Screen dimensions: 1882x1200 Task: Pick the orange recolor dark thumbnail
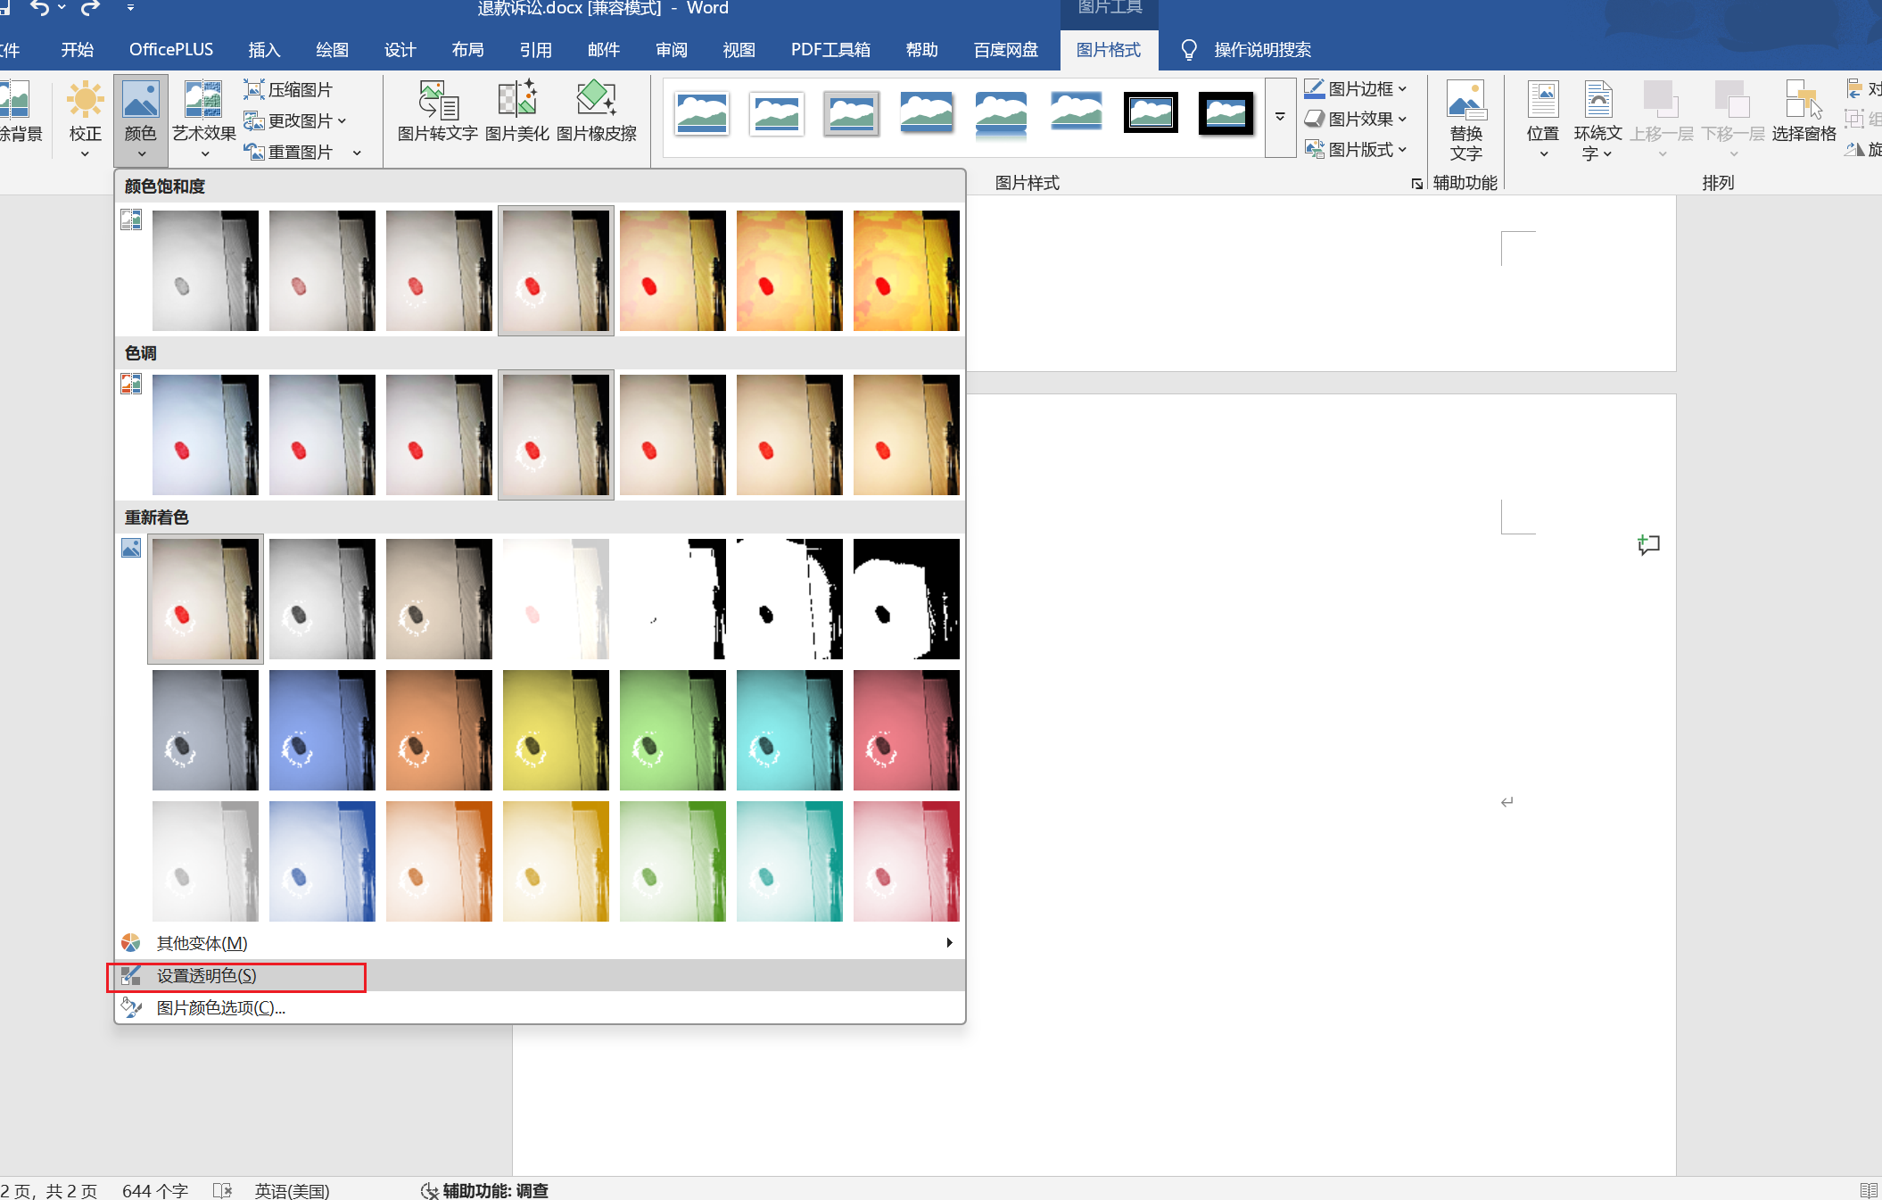tap(438, 730)
